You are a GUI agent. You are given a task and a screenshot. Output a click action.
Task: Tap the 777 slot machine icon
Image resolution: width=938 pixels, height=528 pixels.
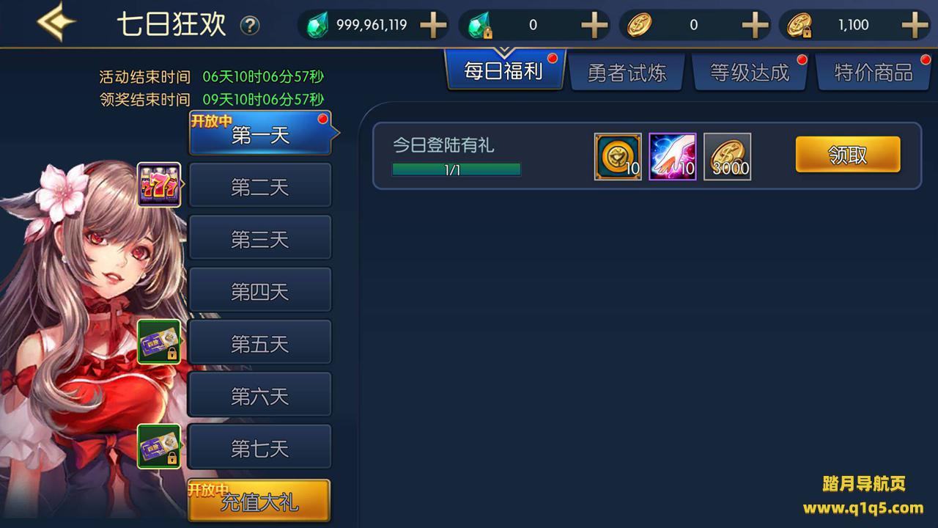159,185
